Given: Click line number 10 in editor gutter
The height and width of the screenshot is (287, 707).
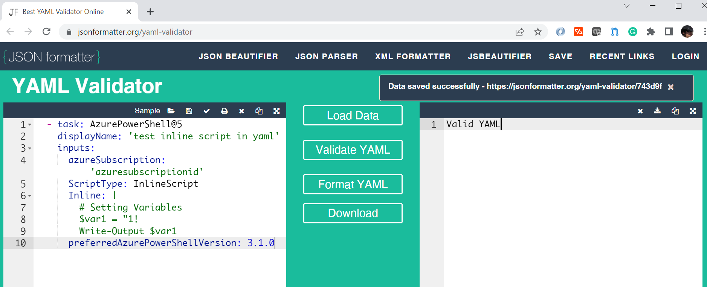Looking at the screenshot, I should [20, 243].
